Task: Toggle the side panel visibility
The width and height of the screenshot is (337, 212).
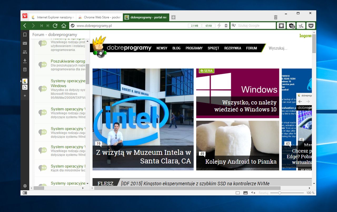Action: [25, 193]
